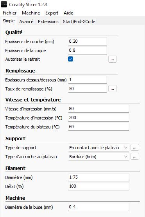
Task: Open the Expert menu
Action: point(52,13)
